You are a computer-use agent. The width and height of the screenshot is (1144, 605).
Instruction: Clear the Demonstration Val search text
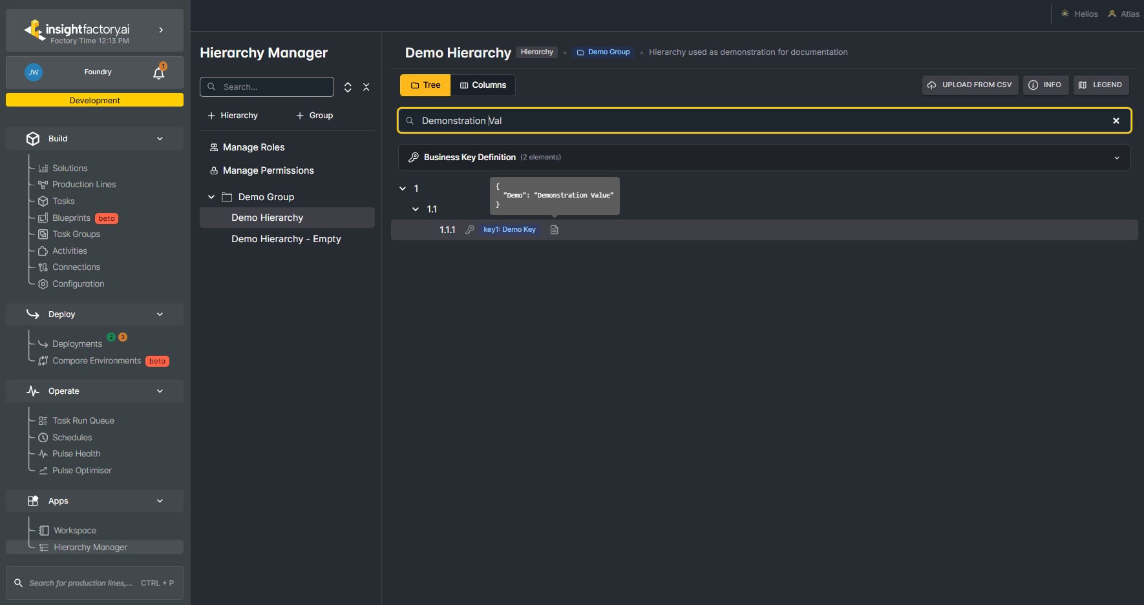point(1116,121)
